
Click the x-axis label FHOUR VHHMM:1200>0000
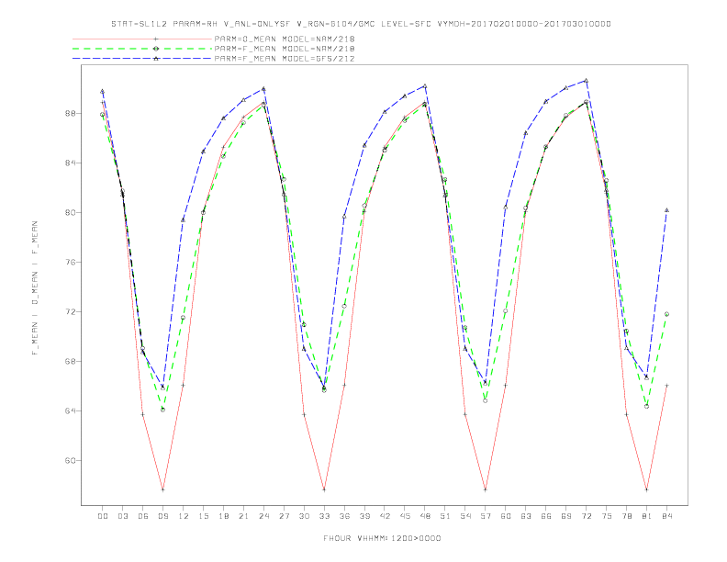(382, 538)
